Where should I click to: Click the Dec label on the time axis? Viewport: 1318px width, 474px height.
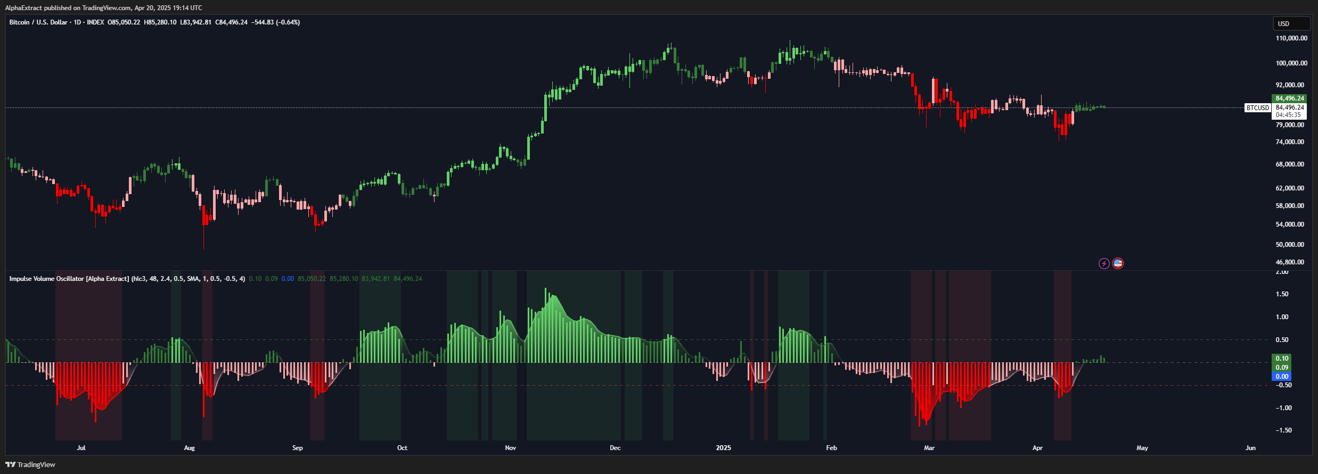[615, 448]
